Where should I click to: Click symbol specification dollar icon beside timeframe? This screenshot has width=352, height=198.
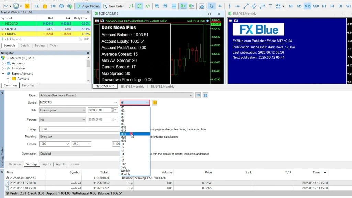pos(155,102)
